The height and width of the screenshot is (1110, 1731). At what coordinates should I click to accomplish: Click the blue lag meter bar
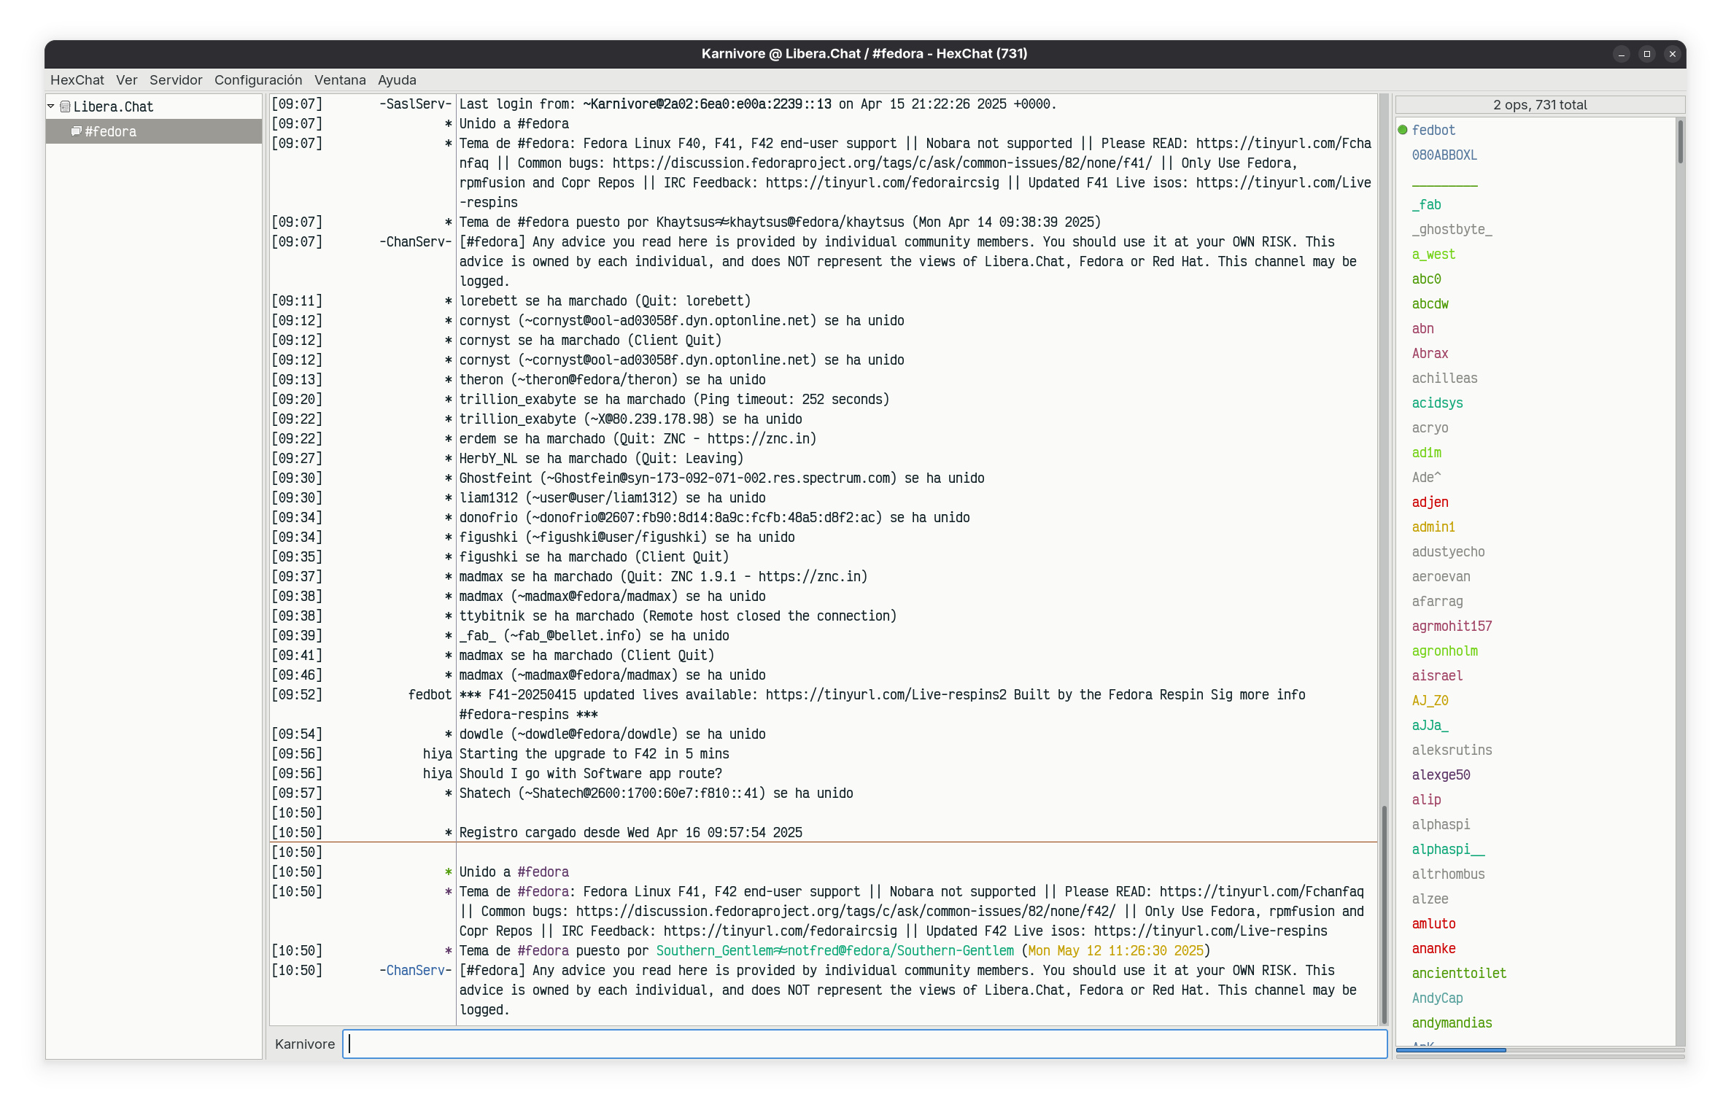pyautogui.click(x=1451, y=1050)
